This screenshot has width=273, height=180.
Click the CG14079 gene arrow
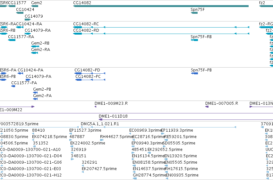(28, 20)
